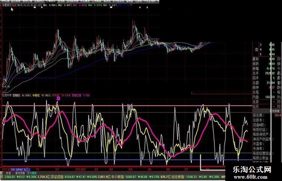Click the 1548.33 value in status bar
Image resolution: width=282 pixels, height=181 pixels.
192,177
